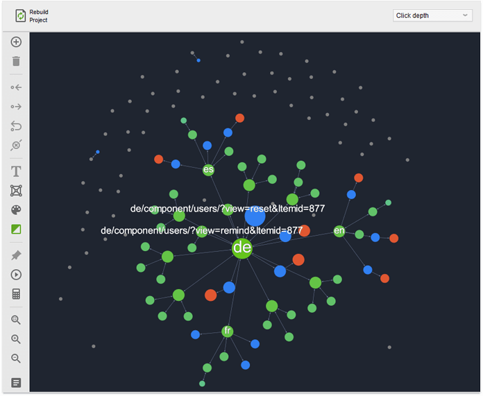Toggle the green dark/light theme icon
Screen dimensions: 483x396
16,229
